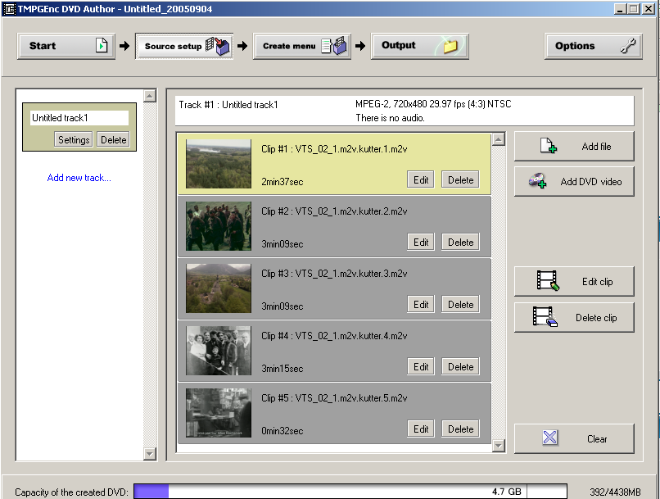660x499 pixels.
Task: Click the DVD disc icon with green plus
Action: point(537,180)
